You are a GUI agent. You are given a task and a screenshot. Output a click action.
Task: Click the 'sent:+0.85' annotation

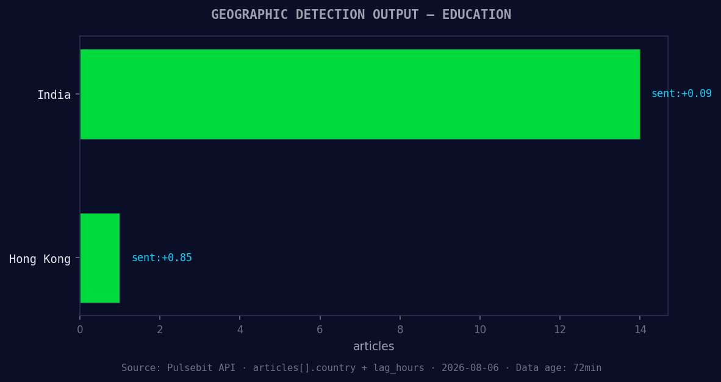pos(162,258)
